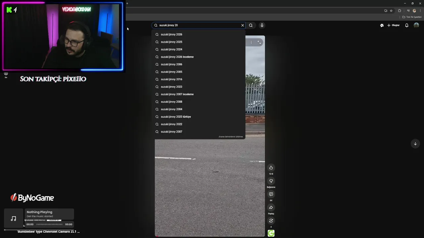Open the Chrome profile avatar
Viewport: 424px width, 238px height.
[414, 11]
